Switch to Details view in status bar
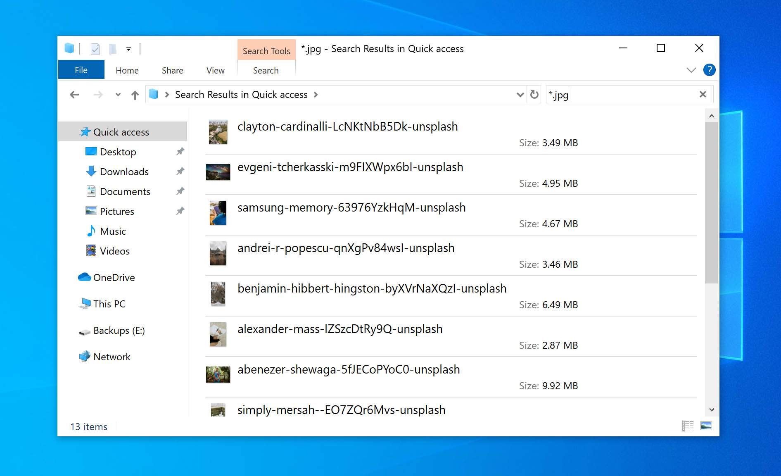 click(x=688, y=426)
